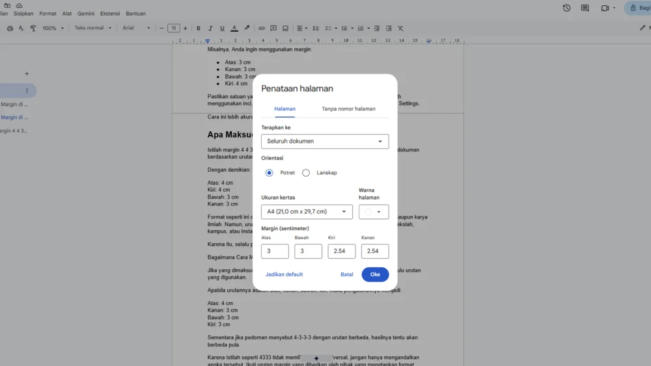Expand the numbered list options arrow
The width and height of the screenshot is (651, 366).
click(368, 28)
